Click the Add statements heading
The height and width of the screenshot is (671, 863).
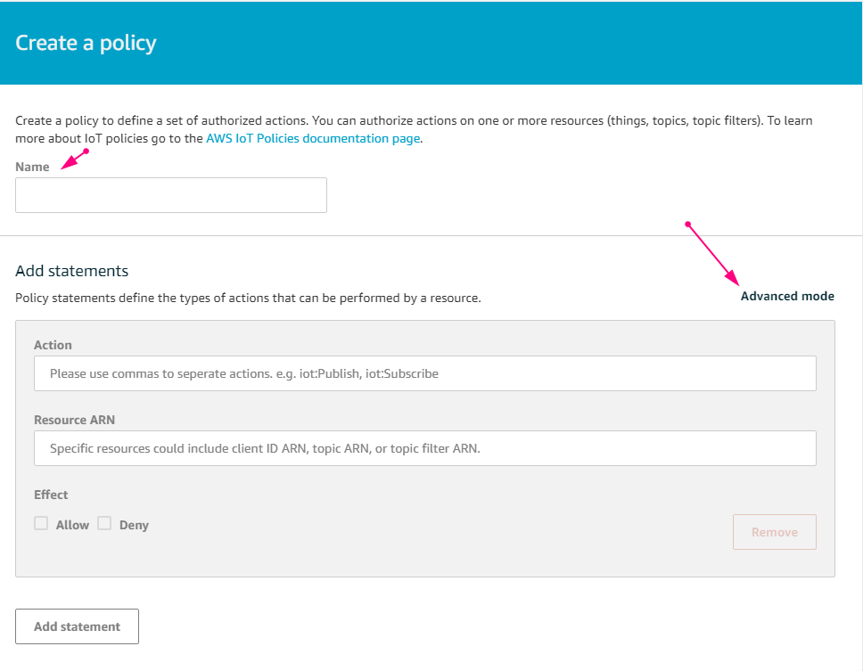click(x=71, y=271)
